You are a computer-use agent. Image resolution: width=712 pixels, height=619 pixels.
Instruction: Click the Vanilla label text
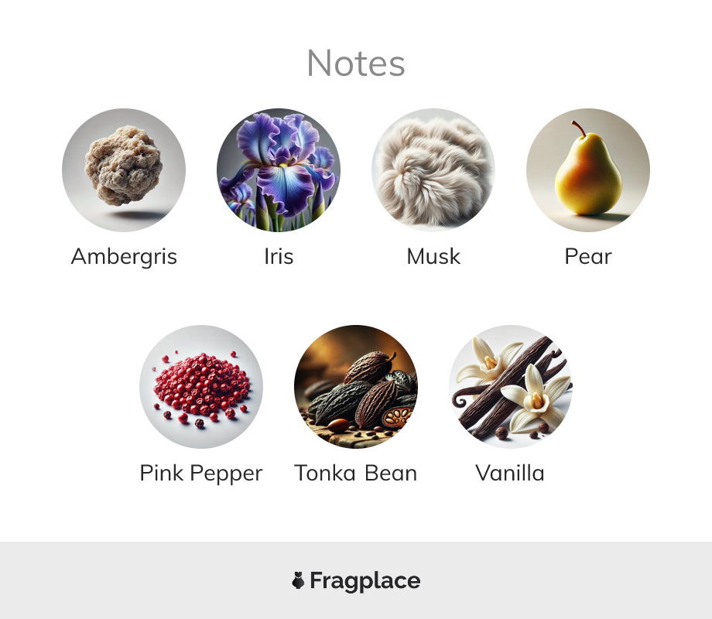point(510,474)
